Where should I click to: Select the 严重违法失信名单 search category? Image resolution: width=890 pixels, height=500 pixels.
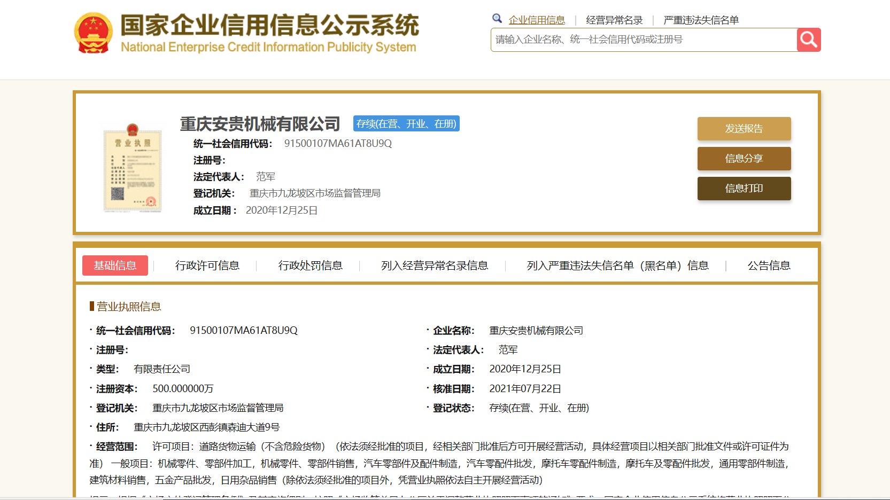click(x=701, y=20)
